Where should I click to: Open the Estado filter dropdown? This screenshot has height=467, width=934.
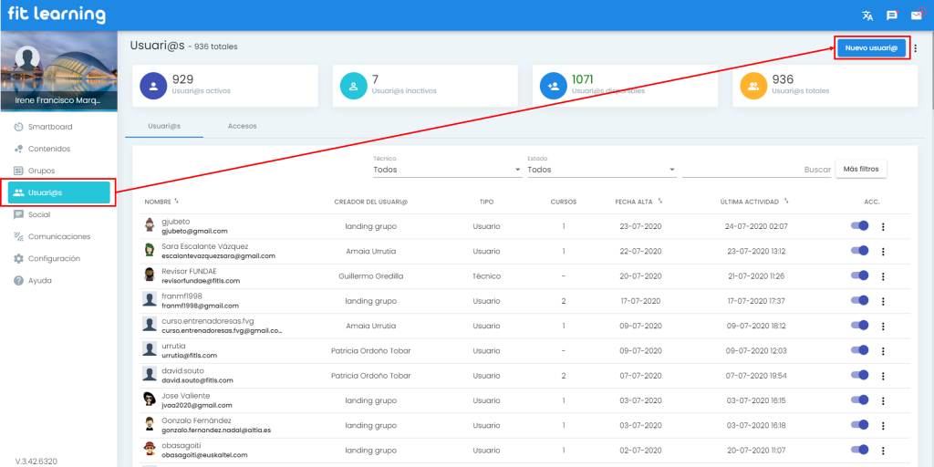click(602, 170)
